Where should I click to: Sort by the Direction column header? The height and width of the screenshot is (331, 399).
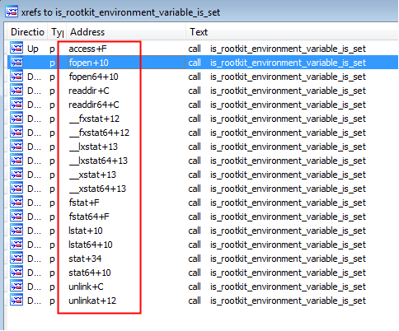pos(27,32)
